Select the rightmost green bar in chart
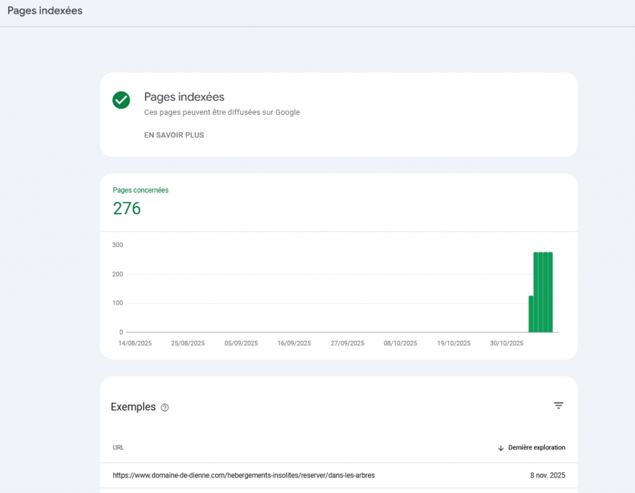635x493 pixels. 550,292
